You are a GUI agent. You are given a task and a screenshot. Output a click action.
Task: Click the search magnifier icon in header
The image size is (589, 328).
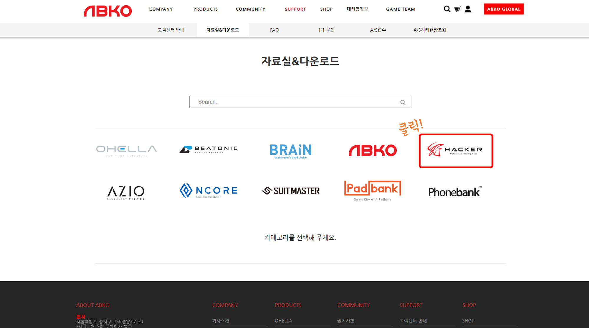pyautogui.click(x=447, y=9)
